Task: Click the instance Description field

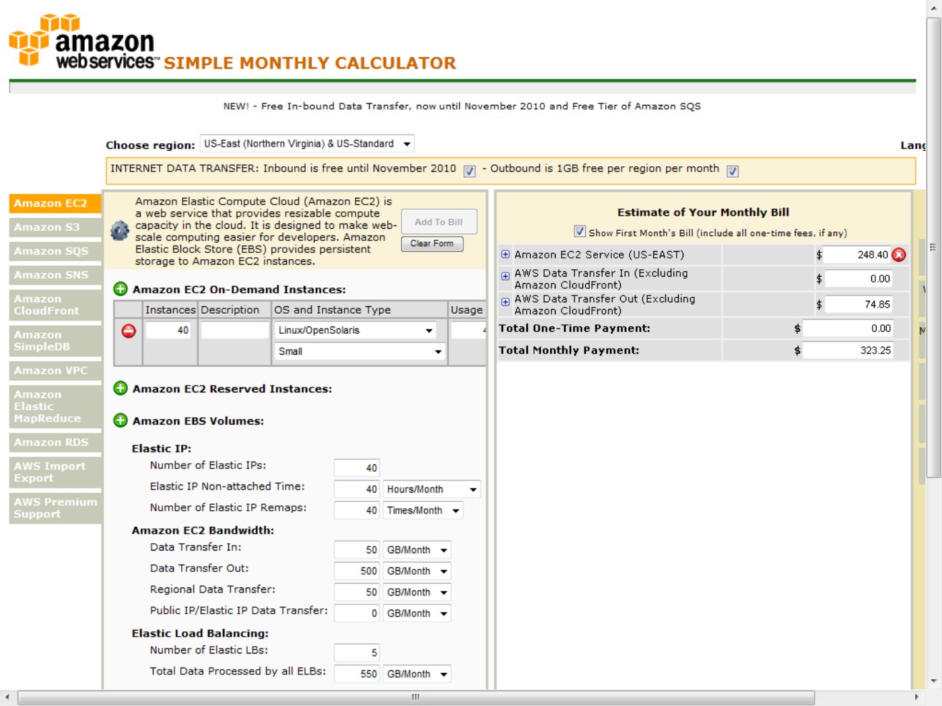Action: 235,330
